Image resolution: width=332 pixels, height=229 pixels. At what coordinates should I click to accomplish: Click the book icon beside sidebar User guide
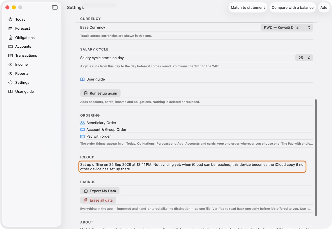point(10,91)
